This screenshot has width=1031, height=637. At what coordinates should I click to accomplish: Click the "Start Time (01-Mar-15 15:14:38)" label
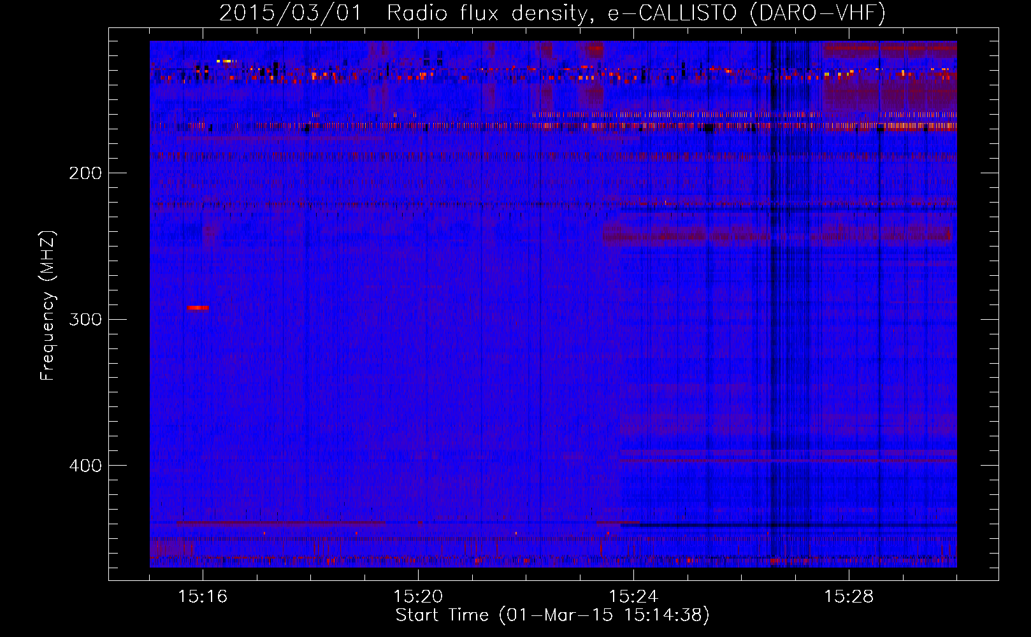[x=552, y=615]
